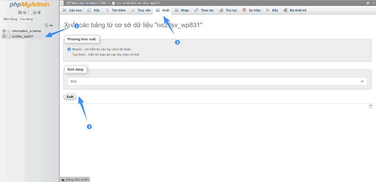Click the Xuất tab export icon

coord(158,10)
